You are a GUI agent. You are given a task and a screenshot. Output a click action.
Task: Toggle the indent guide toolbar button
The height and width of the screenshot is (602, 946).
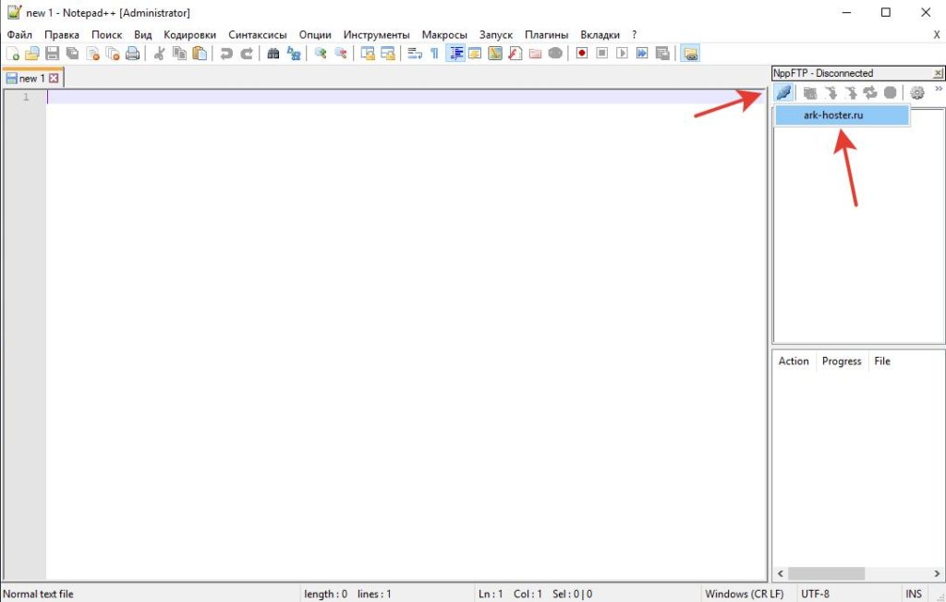click(456, 54)
